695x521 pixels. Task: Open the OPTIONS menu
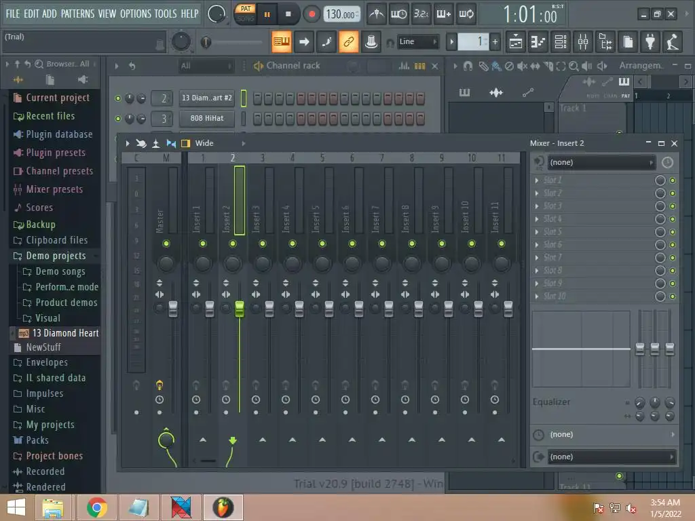(x=136, y=14)
